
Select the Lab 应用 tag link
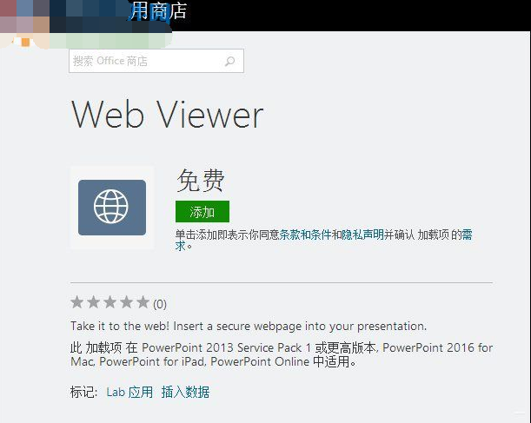129,393
